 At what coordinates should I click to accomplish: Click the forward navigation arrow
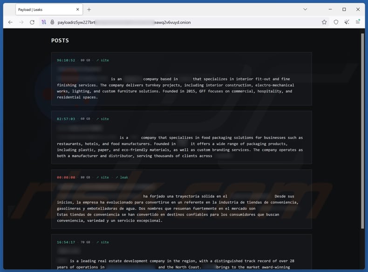point(21,22)
